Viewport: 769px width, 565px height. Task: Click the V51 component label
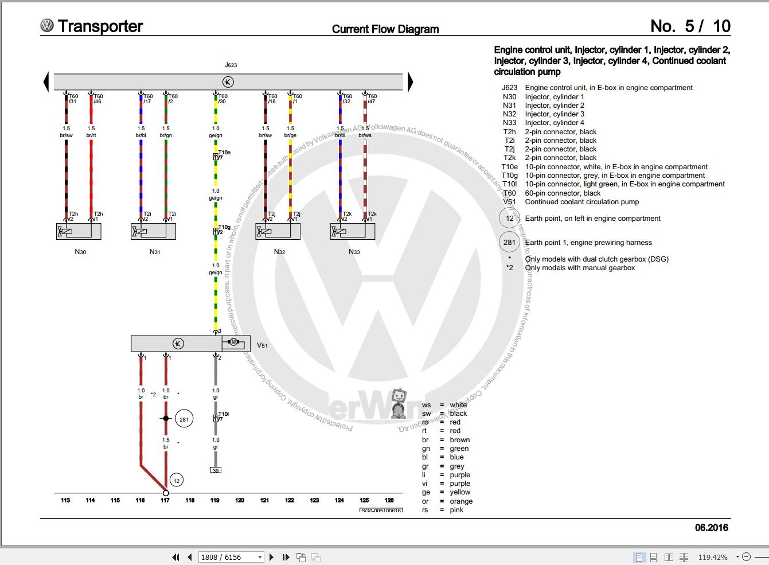pos(262,345)
